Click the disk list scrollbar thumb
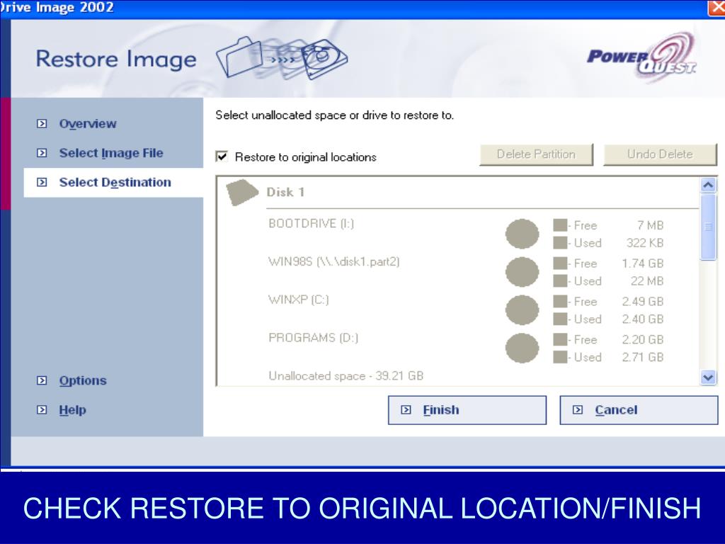The image size is (725, 544). coord(708,227)
